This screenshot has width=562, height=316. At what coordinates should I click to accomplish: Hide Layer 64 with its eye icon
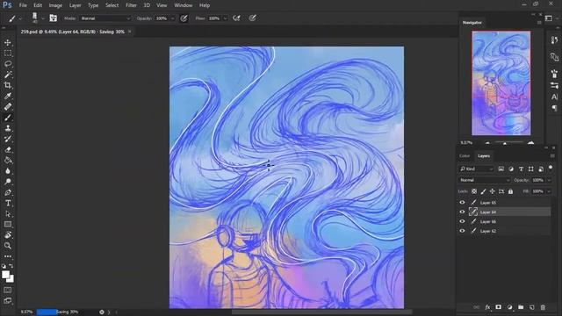pyautogui.click(x=462, y=212)
